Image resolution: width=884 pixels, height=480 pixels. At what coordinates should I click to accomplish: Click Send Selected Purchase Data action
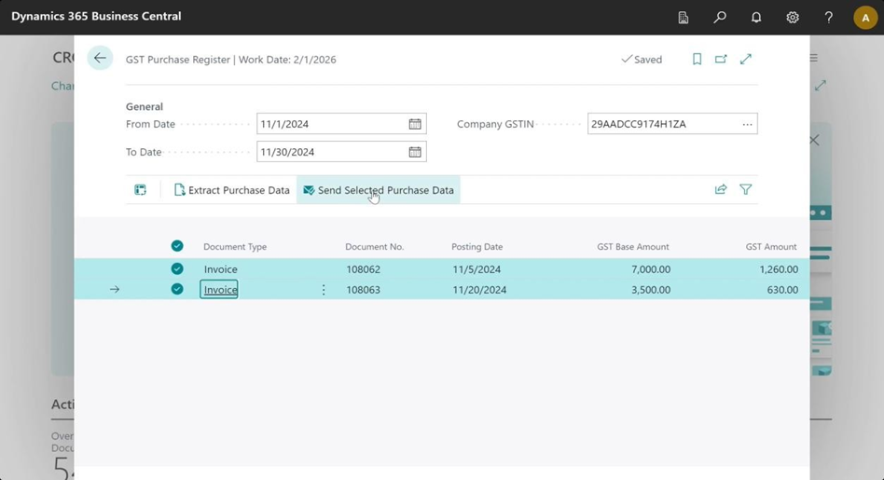pos(379,190)
